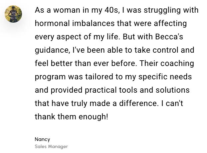Click the reviewer name Nancy
The image size is (207, 153).
coord(42,139)
